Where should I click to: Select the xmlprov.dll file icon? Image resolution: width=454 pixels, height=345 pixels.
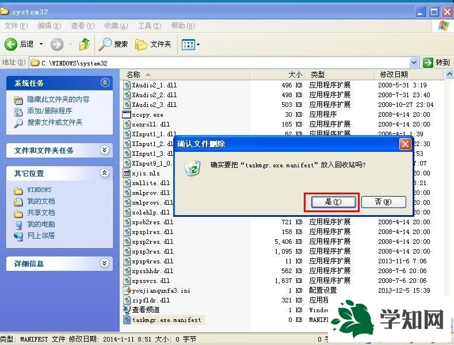point(127,193)
